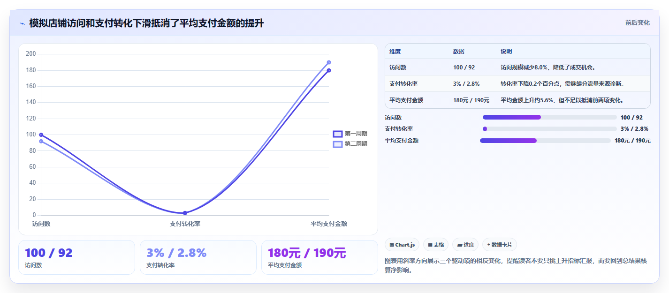Click the icon inside the Chart.js chip
669x293 pixels.
coord(392,245)
